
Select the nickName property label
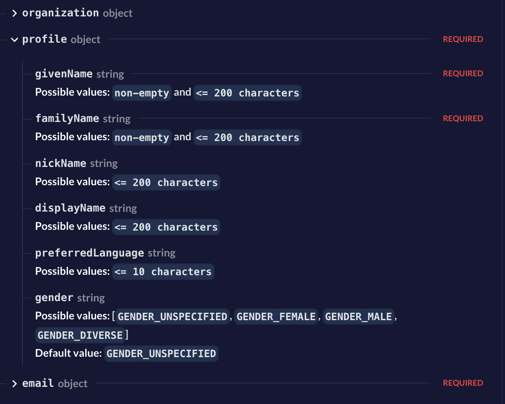point(61,164)
